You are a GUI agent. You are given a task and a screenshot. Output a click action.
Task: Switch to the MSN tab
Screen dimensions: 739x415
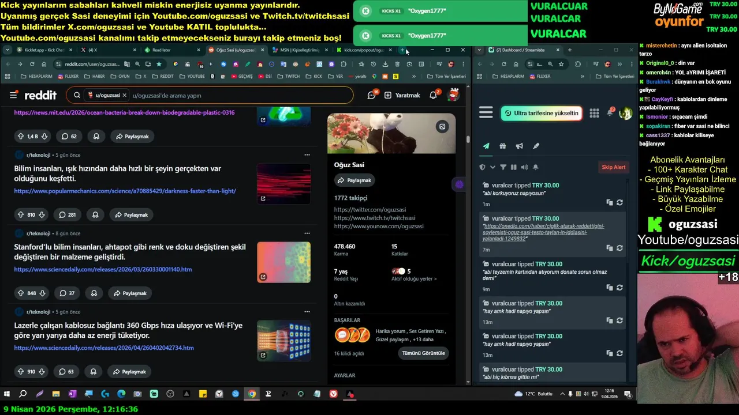(x=300, y=50)
